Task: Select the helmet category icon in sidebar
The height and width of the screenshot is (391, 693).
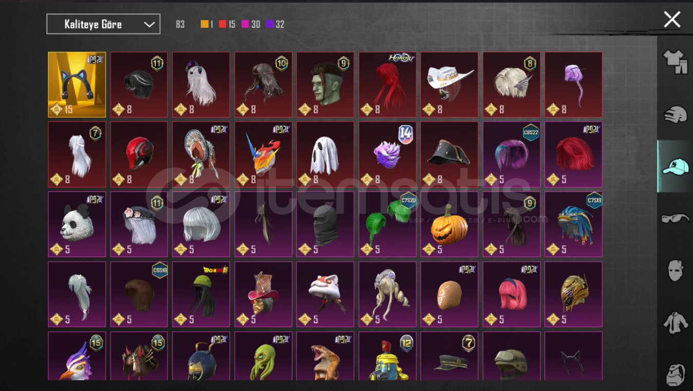Action: (675, 114)
